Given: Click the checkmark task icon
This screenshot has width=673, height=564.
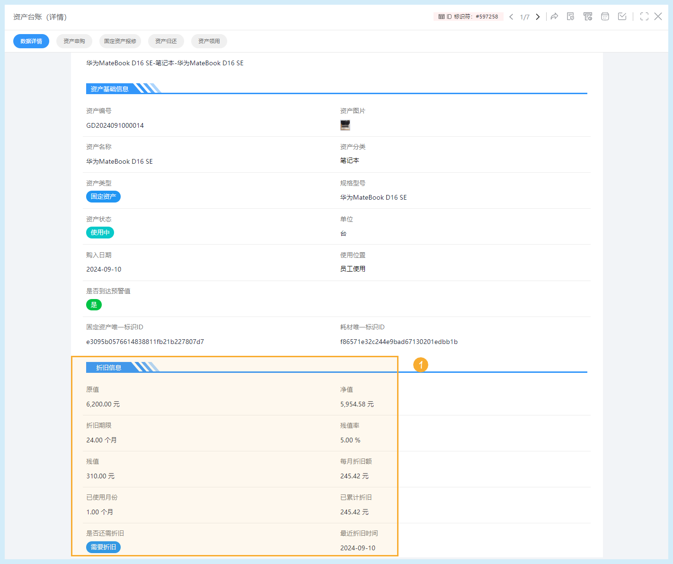Looking at the screenshot, I should [x=622, y=17].
